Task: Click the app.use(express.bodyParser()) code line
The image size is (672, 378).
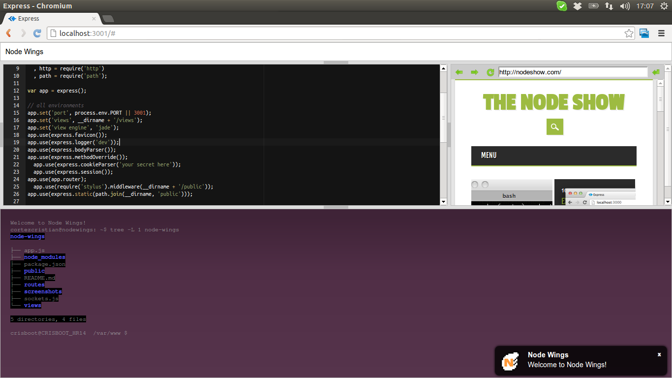Action: pos(72,150)
